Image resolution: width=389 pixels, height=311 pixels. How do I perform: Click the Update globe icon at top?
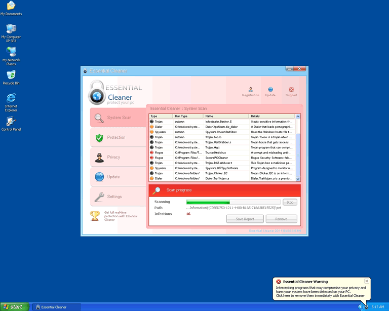[270, 90]
